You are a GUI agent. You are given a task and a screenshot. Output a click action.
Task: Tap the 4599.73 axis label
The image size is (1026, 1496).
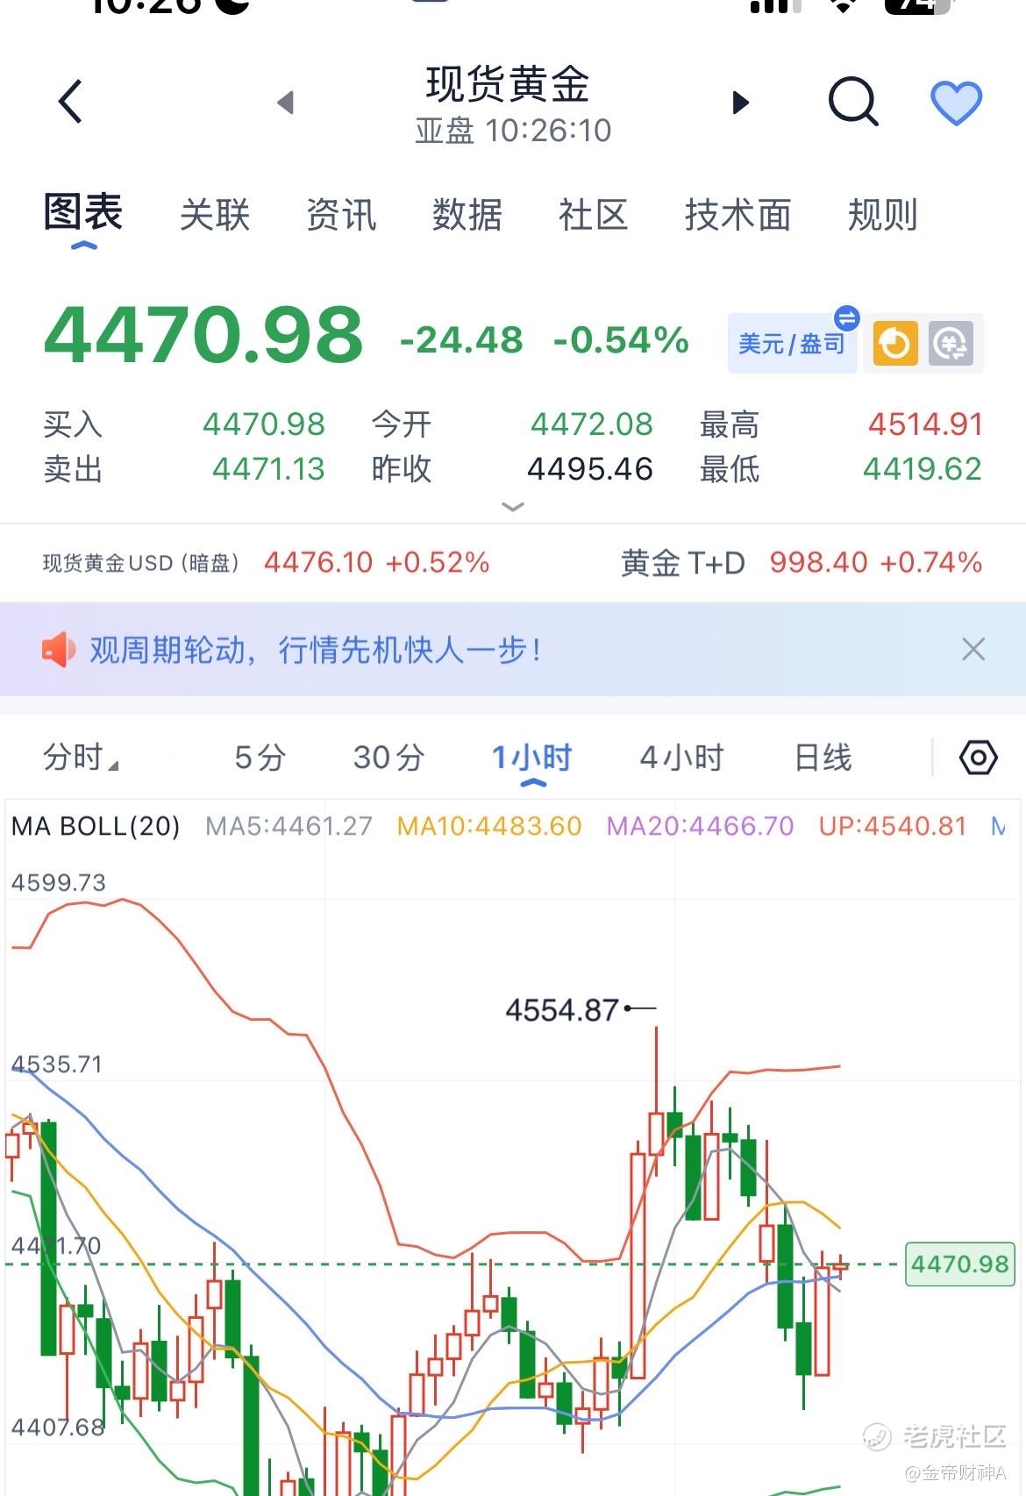(x=58, y=882)
